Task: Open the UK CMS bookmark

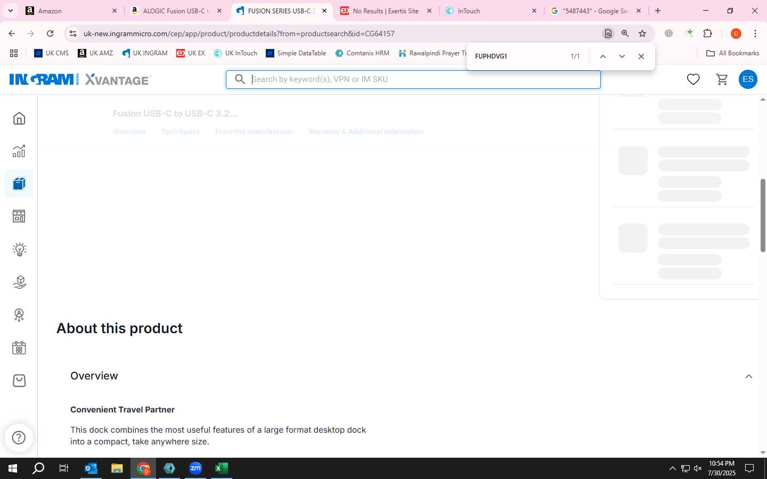Action: [x=52, y=53]
